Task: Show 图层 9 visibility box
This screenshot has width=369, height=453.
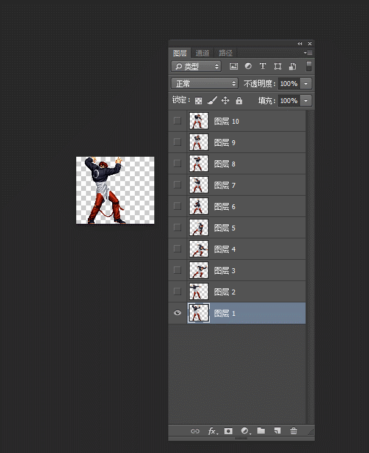Action: click(x=177, y=142)
